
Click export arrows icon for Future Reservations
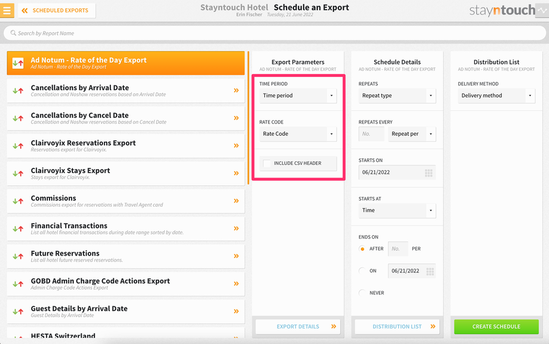[x=18, y=256]
